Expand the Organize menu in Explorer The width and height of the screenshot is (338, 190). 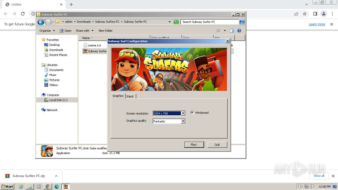click(x=47, y=31)
